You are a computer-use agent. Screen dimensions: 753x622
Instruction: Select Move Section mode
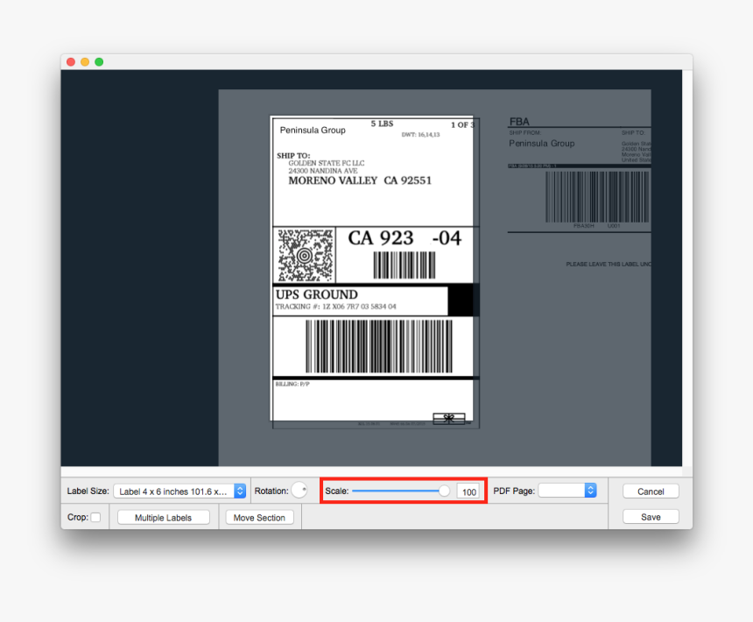259,517
